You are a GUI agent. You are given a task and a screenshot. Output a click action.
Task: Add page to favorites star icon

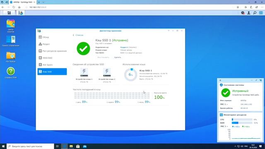[x=238, y=7]
